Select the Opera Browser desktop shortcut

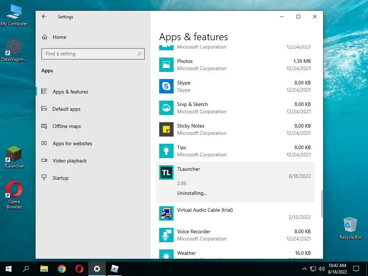(14, 195)
